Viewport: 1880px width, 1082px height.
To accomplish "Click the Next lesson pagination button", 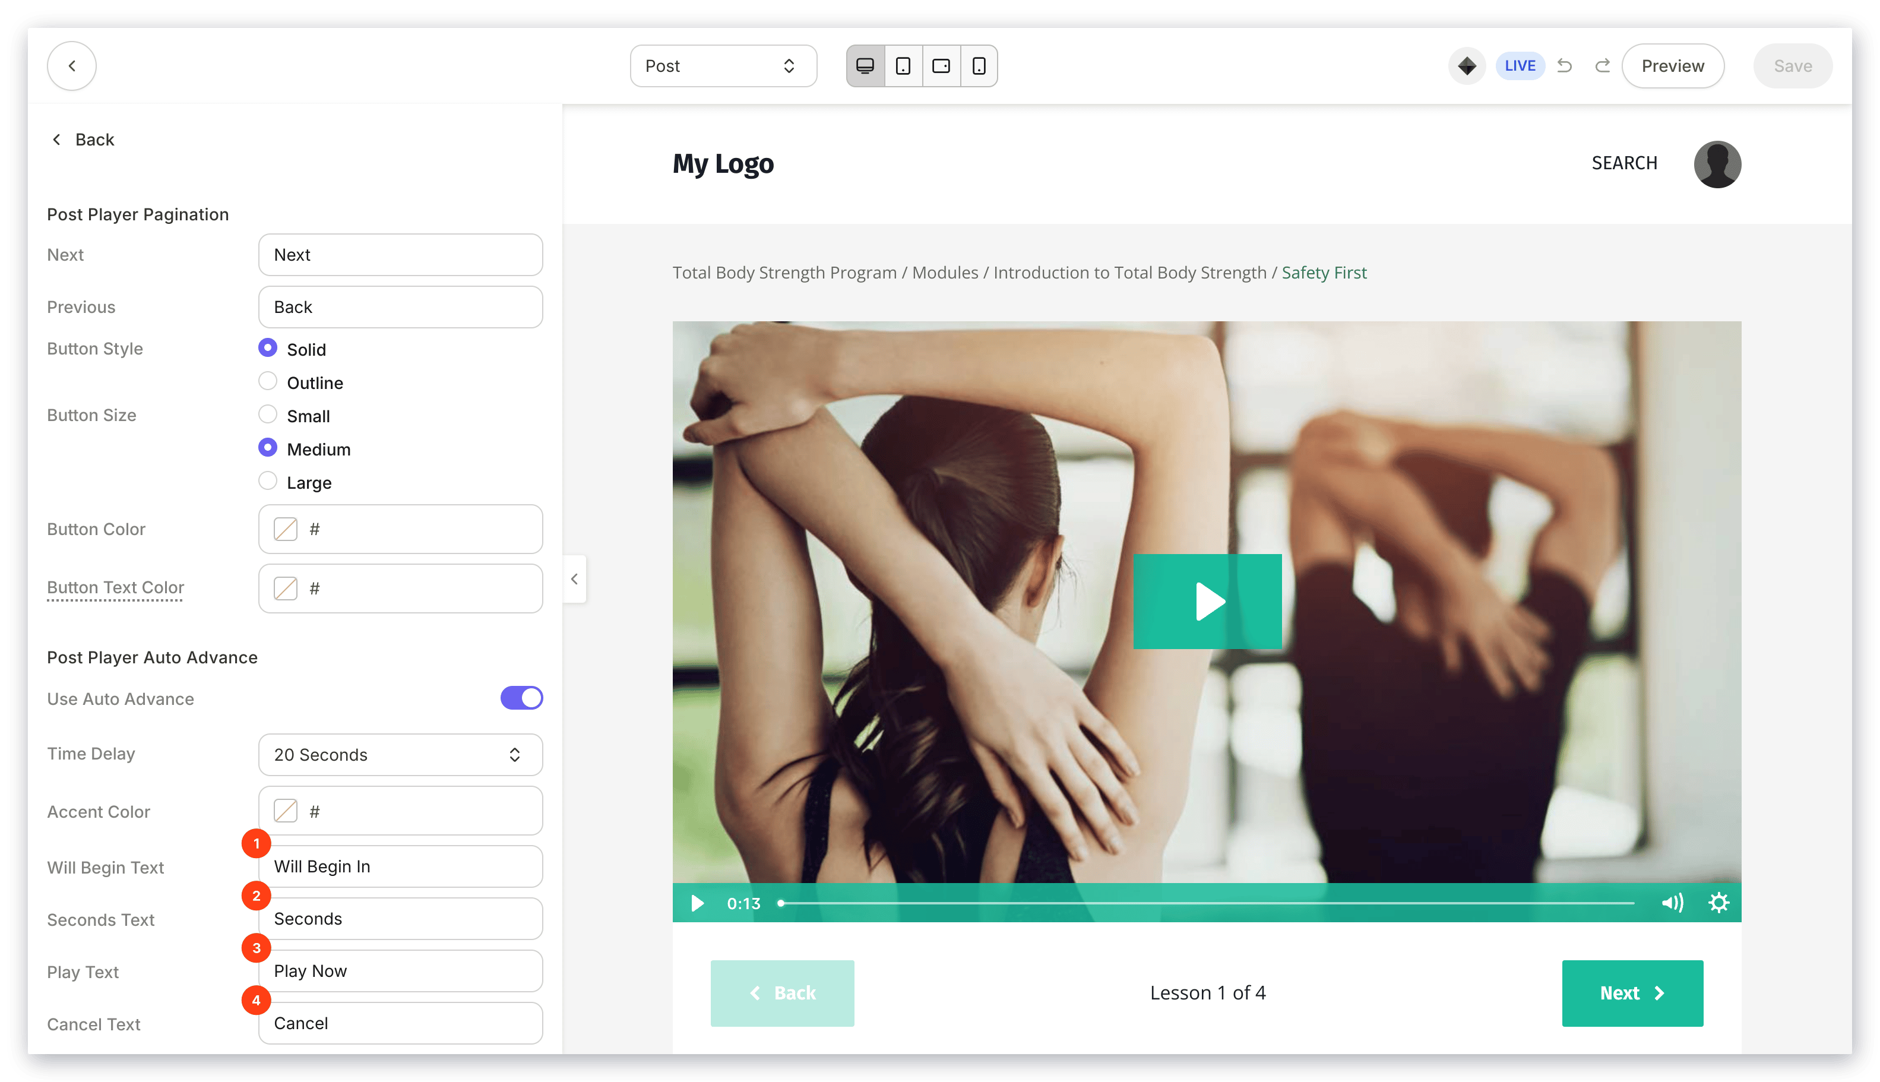I will (1632, 993).
